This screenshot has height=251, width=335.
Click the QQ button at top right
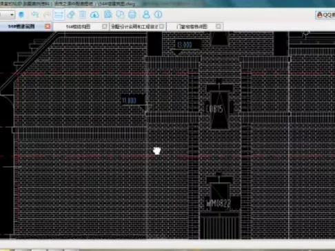[325, 15]
